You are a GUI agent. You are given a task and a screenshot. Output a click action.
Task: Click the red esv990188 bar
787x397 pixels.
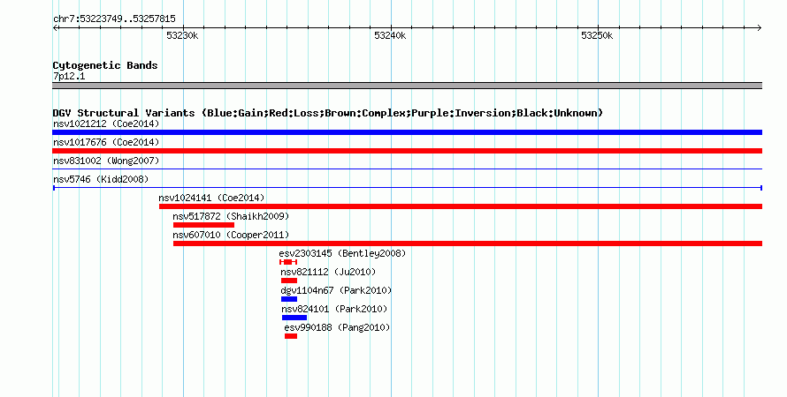(291, 336)
